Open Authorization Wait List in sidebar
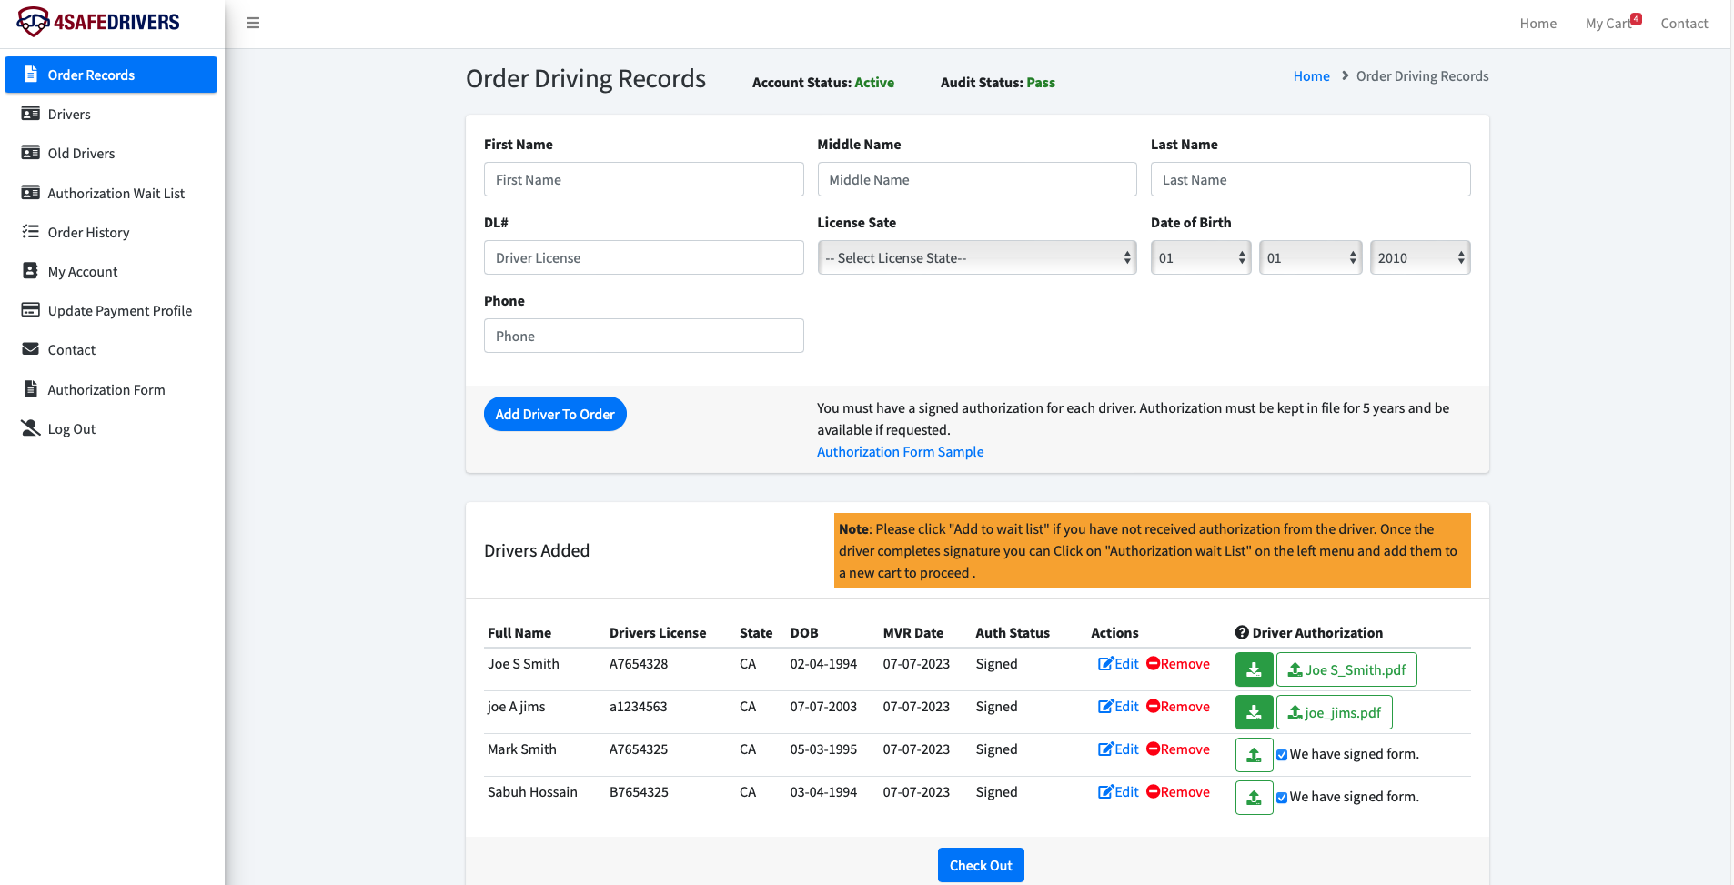Image resolution: width=1734 pixels, height=885 pixels. [x=116, y=194]
